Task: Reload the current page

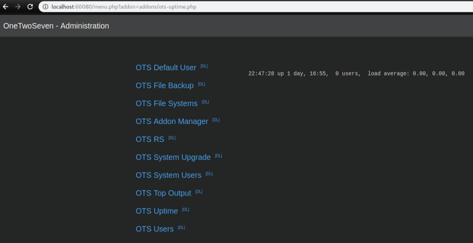Action: (x=30, y=7)
